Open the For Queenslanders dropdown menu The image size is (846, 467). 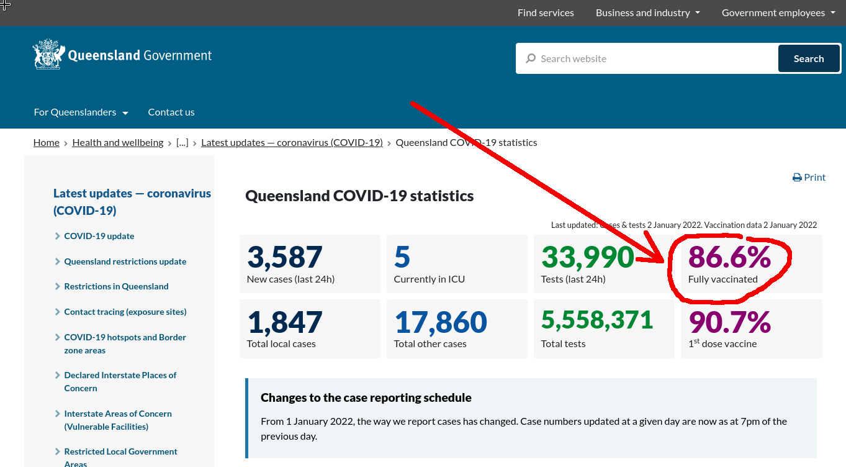click(81, 112)
